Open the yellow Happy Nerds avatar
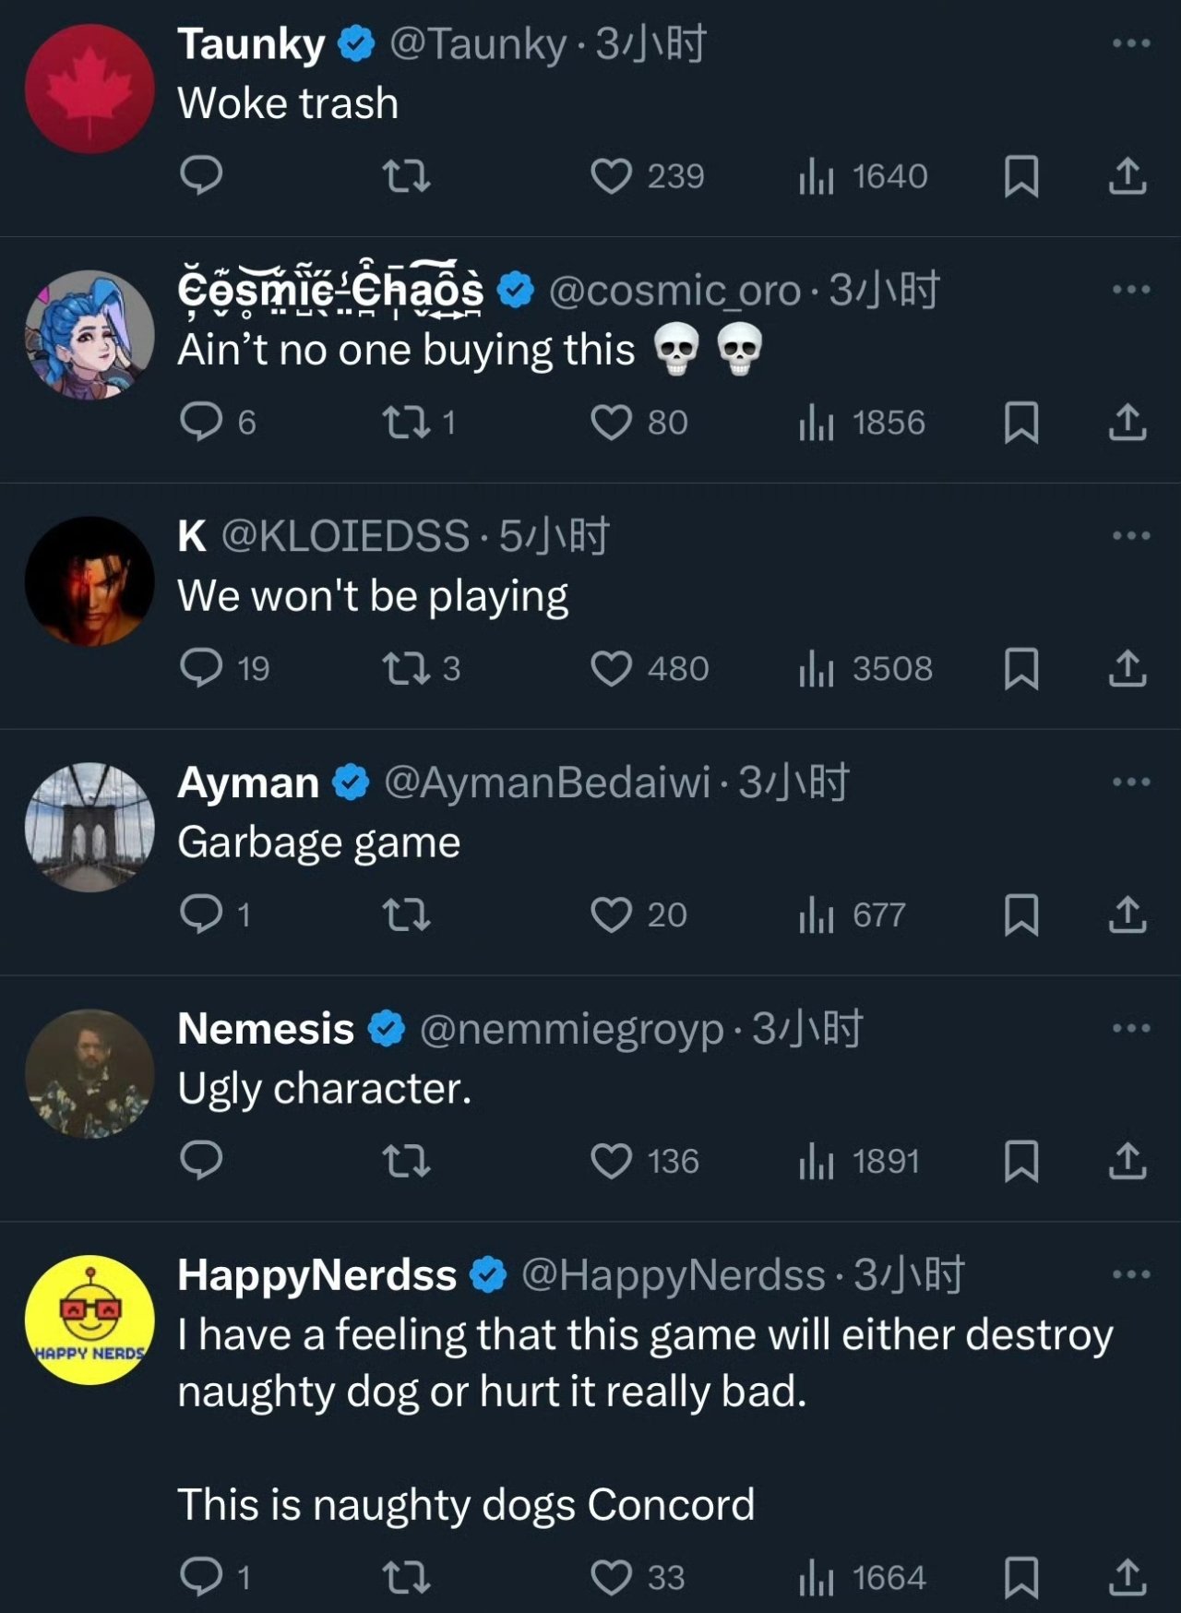This screenshot has width=1181, height=1613. (x=89, y=1320)
